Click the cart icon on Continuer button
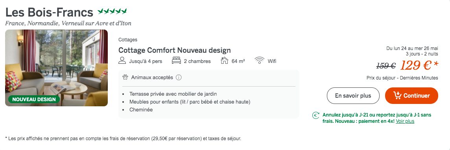This screenshot has height=150, width=450. [397, 96]
